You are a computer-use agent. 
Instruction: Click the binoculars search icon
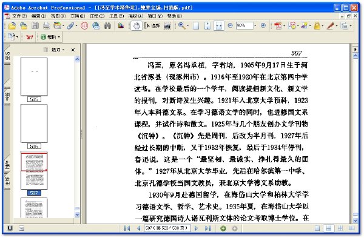click(107, 25)
